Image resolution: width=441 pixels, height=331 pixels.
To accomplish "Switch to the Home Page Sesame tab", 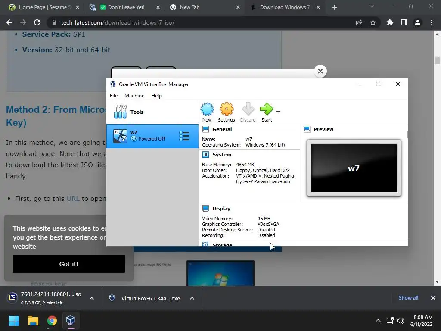I will (44, 7).
